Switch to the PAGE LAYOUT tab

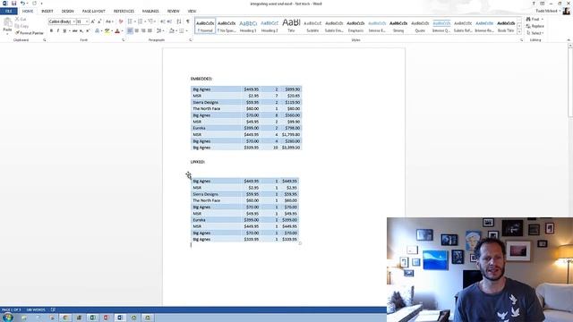click(93, 12)
